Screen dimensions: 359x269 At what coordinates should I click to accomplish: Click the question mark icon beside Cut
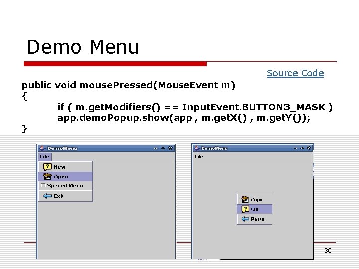click(x=245, y=209)
